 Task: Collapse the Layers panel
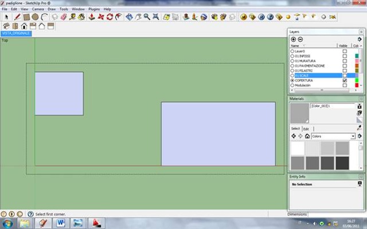coord(361,32)
